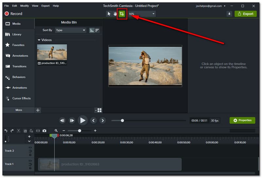Click the download arrow icon beside Export
The width and height of the screenshot is (262, 178).
(229, 14)
